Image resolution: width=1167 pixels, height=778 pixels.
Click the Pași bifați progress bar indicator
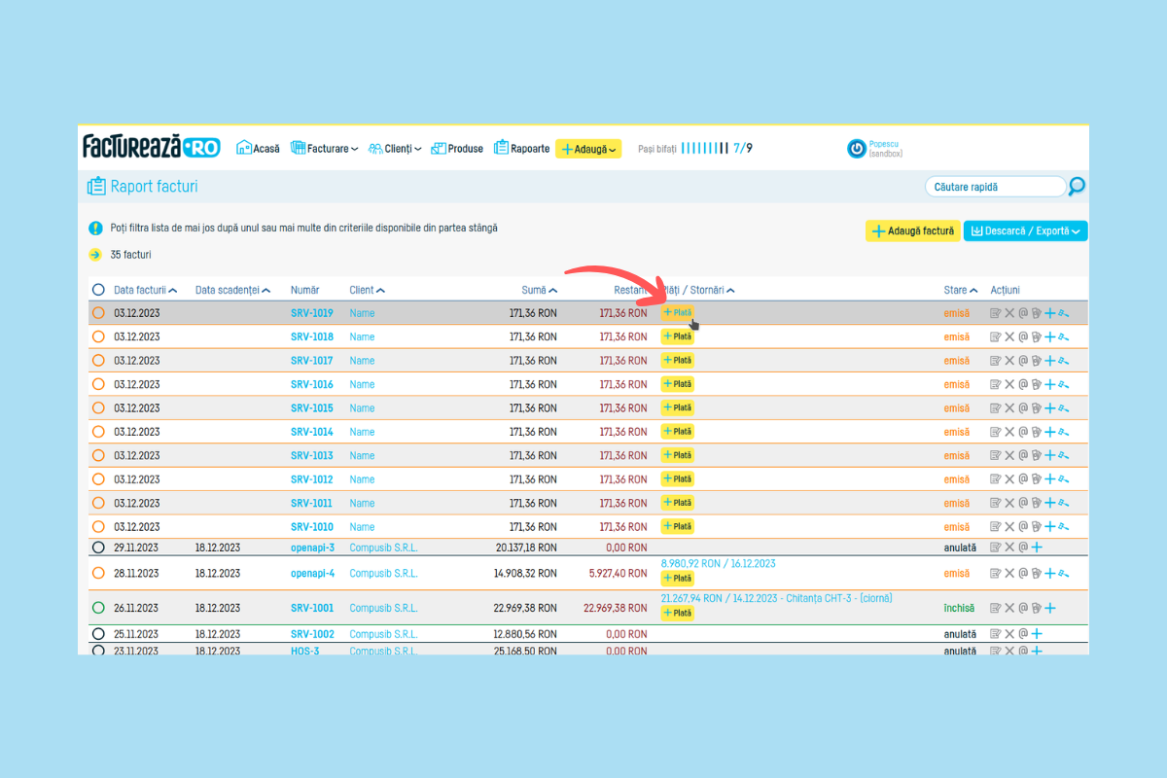pos(704,149)
